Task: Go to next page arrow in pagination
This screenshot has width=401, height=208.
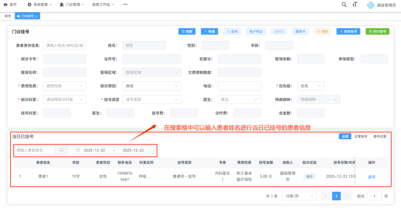Action: (347, 196)
